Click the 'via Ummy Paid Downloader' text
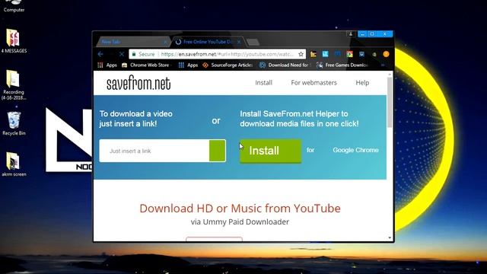This screenshot has height=274, width=487. click(240, 221)
